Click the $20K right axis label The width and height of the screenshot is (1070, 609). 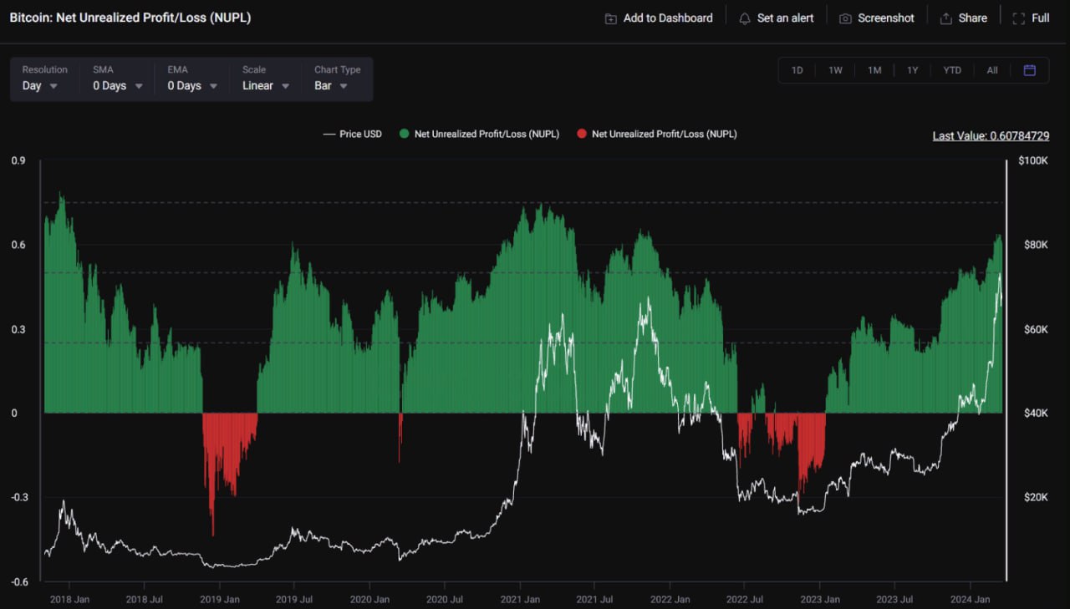click(x=1037, y=497)
